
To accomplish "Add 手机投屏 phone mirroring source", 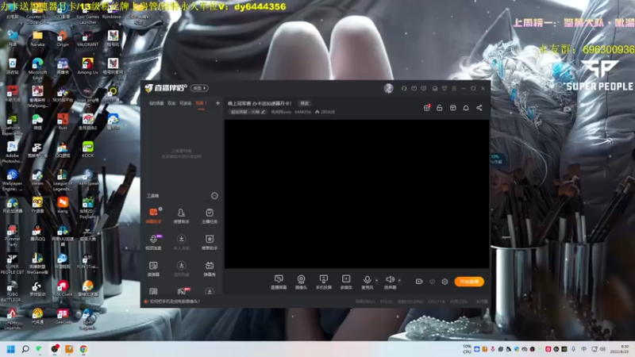I will pyautogui.click(x=324, y=282).
